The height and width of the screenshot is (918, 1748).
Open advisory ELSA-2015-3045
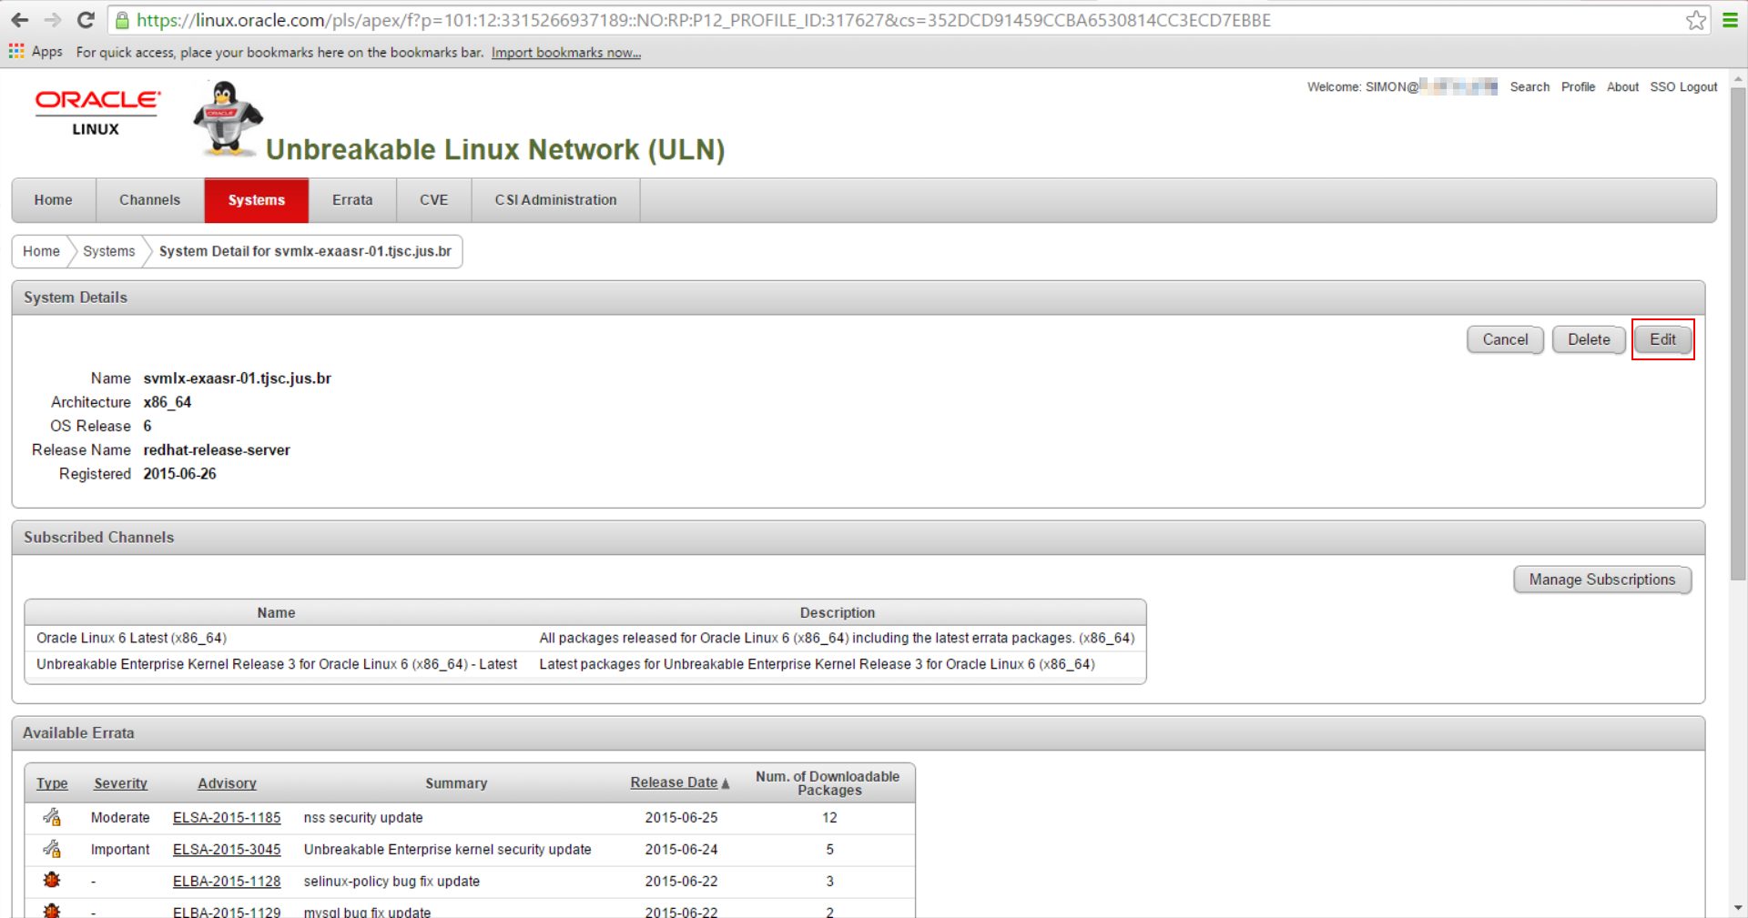pos(227,850)
